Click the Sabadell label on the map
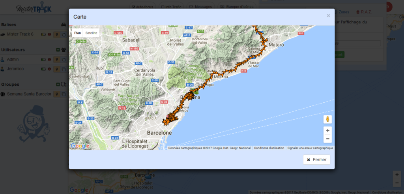Viewport: 404px width, 194px height. [131, 40]
